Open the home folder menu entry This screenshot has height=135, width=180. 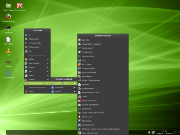tap(37, 35)
